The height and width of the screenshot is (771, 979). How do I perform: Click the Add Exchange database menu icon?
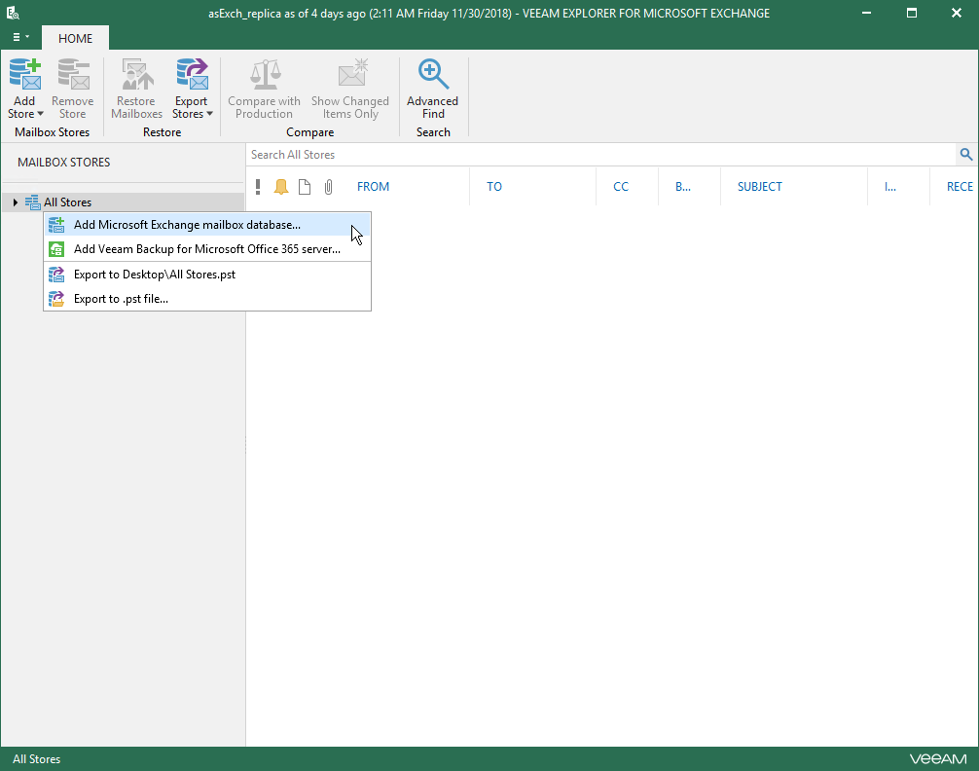click(56, 224)
